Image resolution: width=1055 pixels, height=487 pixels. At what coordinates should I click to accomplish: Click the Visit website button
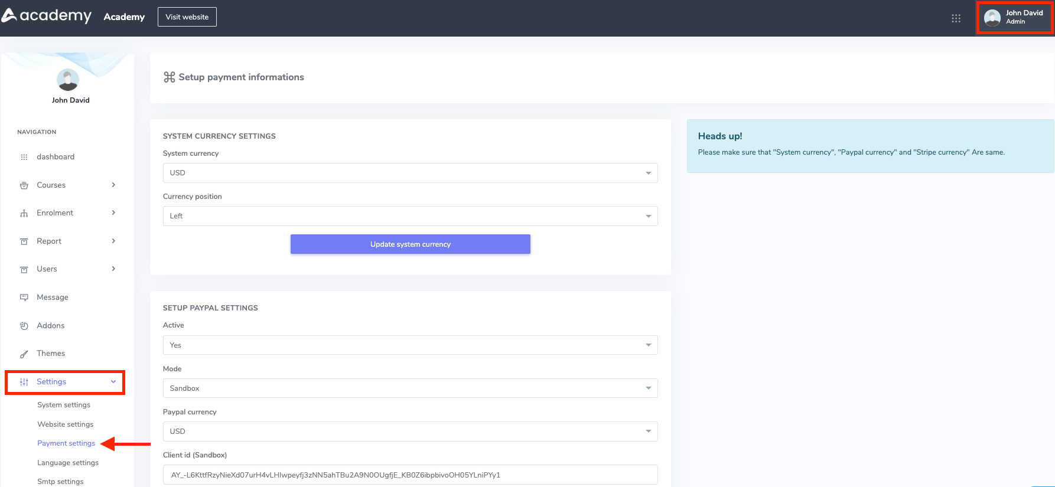(x=187, y=17)
